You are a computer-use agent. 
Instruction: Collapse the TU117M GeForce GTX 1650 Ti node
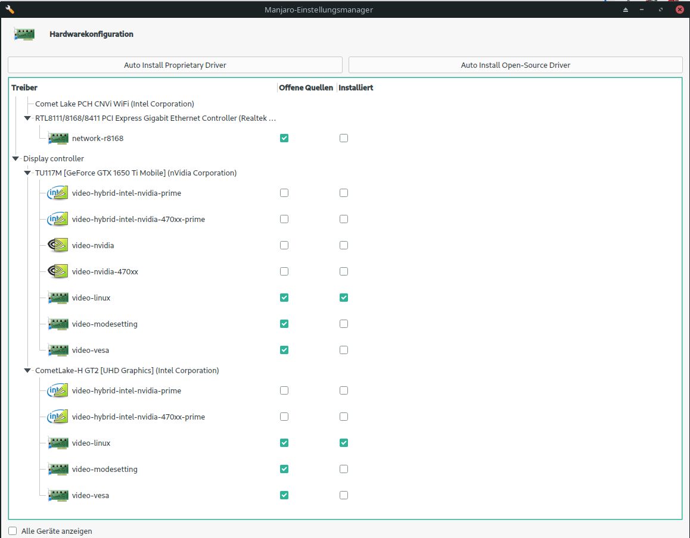click(27, 173)
